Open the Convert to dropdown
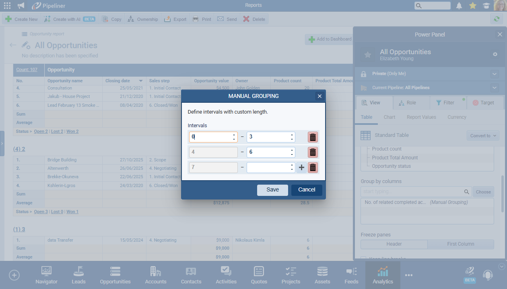507x289 pixels. point(483,136)
